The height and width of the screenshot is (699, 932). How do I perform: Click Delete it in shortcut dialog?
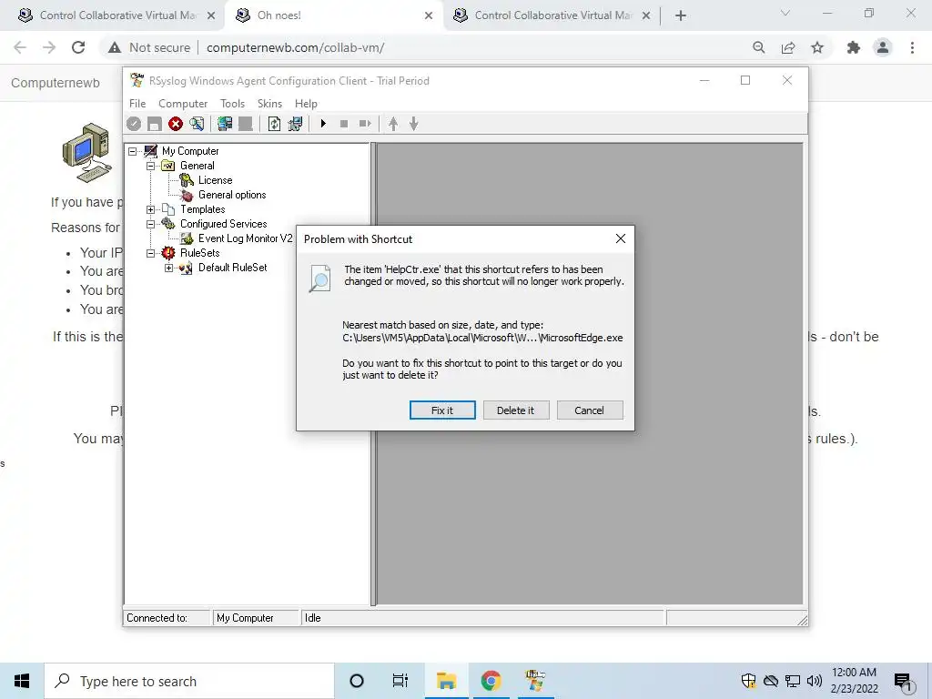(x=516, y=410)
